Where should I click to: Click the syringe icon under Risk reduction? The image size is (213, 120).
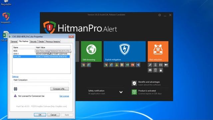[x=150, y=65]
